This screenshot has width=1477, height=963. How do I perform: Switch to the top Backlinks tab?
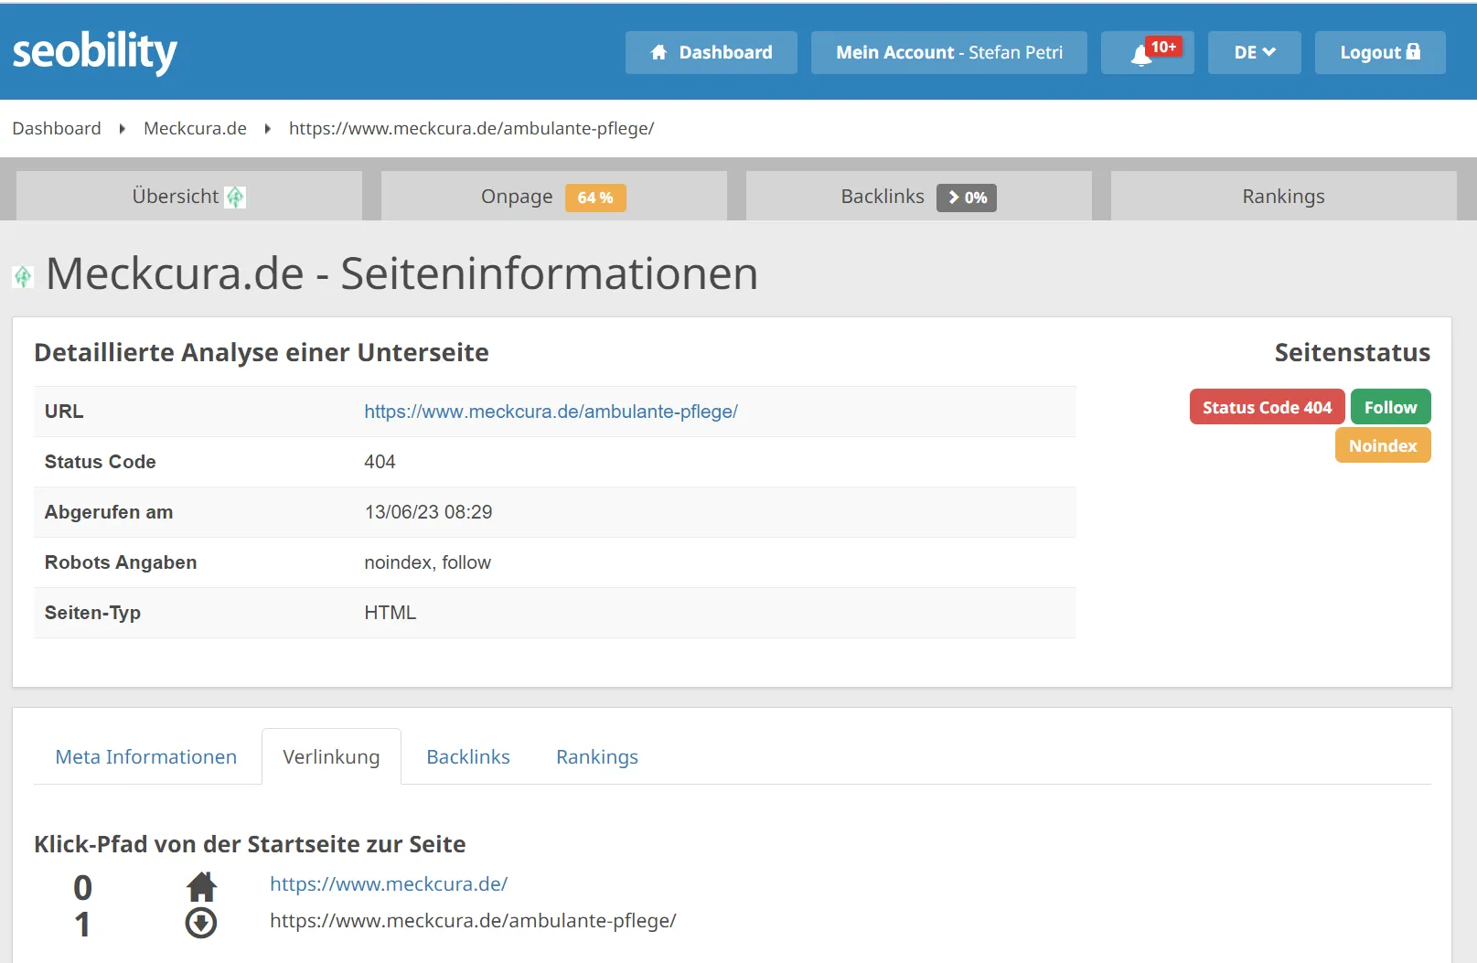[x=919, y=196]
